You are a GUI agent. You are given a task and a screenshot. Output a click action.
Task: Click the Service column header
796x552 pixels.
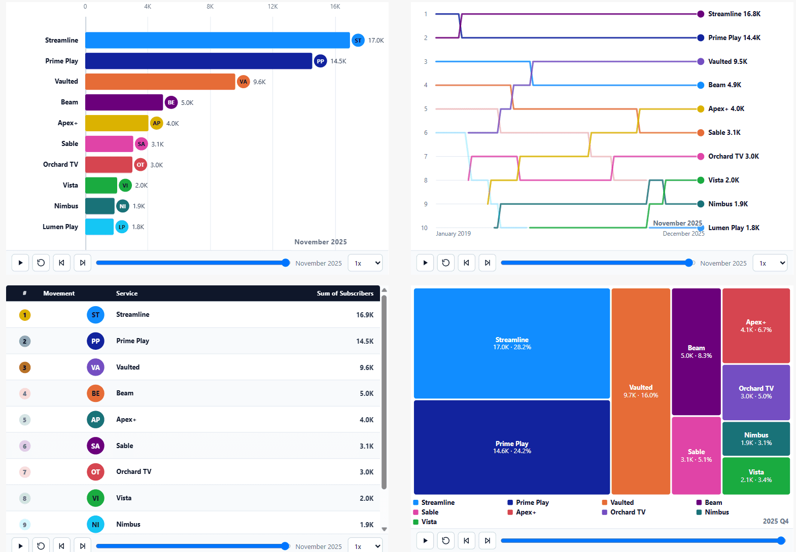tap(127, 293)
